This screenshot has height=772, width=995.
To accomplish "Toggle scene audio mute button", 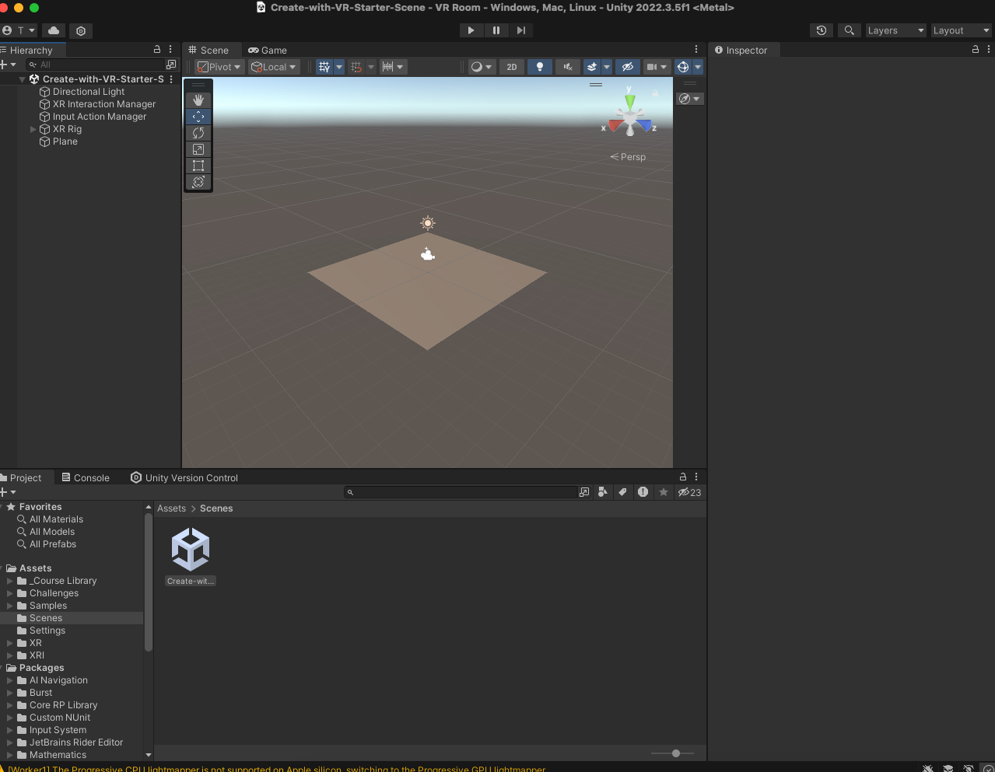I will (568, 67).
